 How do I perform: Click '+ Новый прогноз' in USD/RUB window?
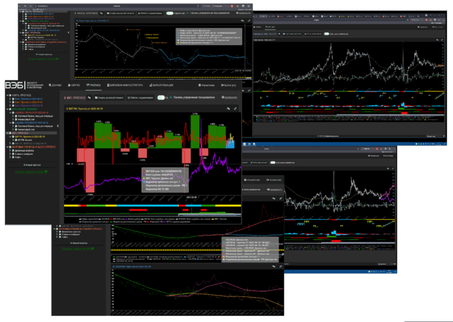pos(80,243)
